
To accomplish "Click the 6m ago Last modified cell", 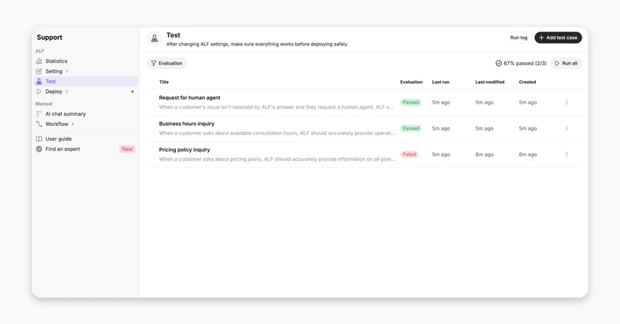I will click(x=485, y=154).
